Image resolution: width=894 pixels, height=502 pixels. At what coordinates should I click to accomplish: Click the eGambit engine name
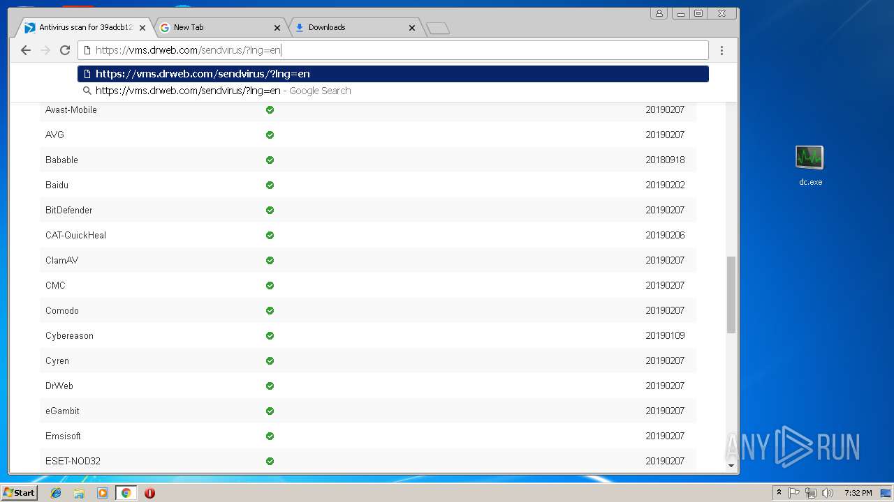(x=61, y=411)
